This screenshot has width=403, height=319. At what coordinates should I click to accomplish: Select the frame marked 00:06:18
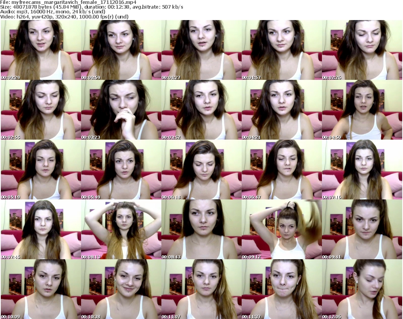201,170
